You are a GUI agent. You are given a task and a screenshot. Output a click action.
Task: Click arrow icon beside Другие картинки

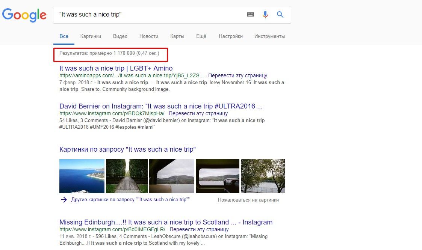pos(64,200)
